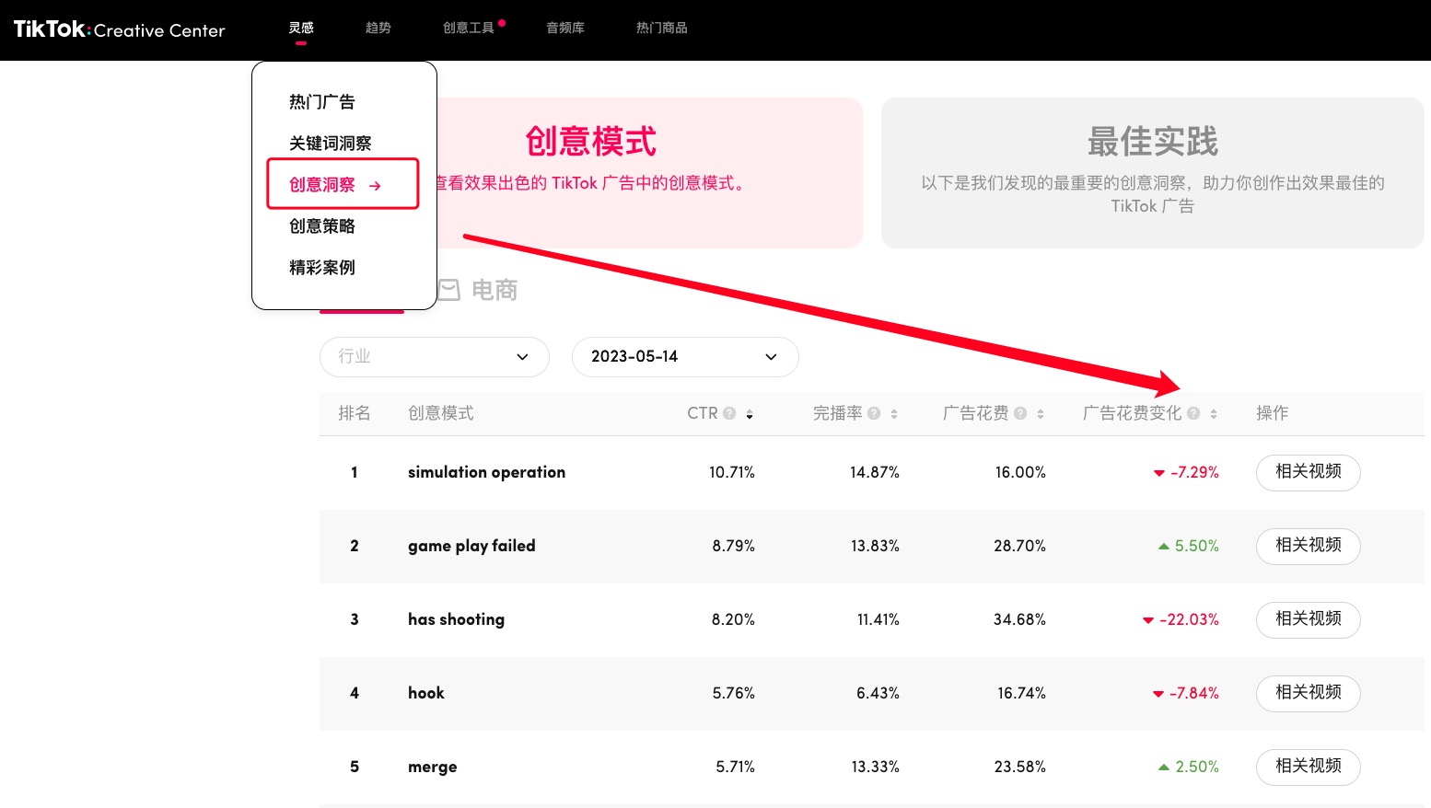Sort the table by 广告花费

[x=1041, y=414]
